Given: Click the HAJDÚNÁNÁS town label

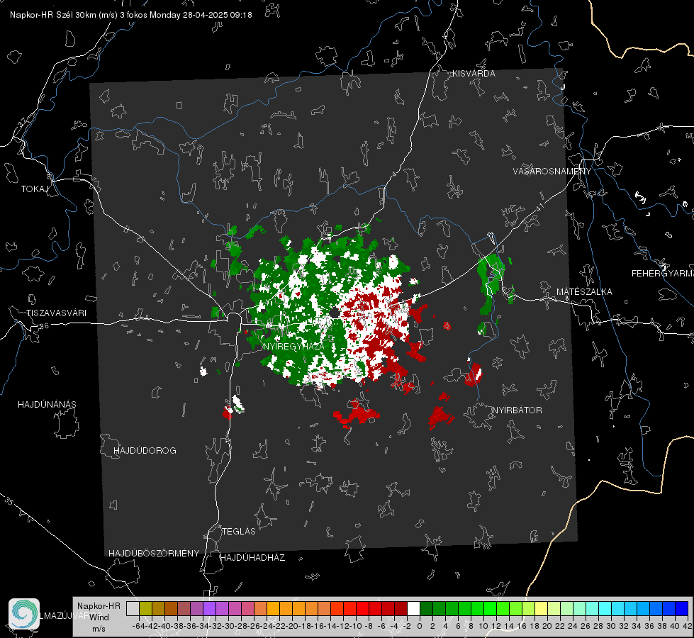Looking at the screenshot, I should [x=47, y=404].
